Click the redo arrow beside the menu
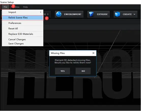 click(48, 14)
